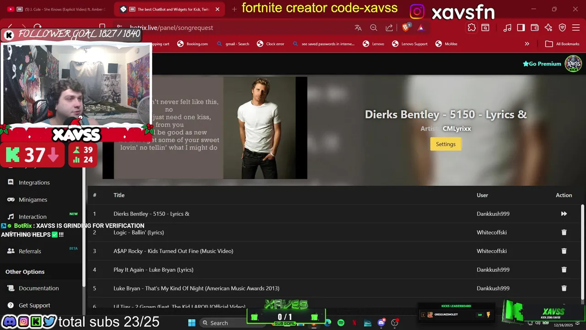Screen dimensions: 586x330
Task: Click the Title column header
Action: (x=119, y=195)
